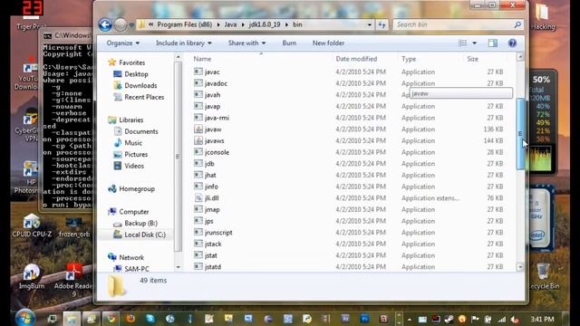Click the Windows Start orb
Viewport: 580px width, 326px height.
click(x=25, y=318)
